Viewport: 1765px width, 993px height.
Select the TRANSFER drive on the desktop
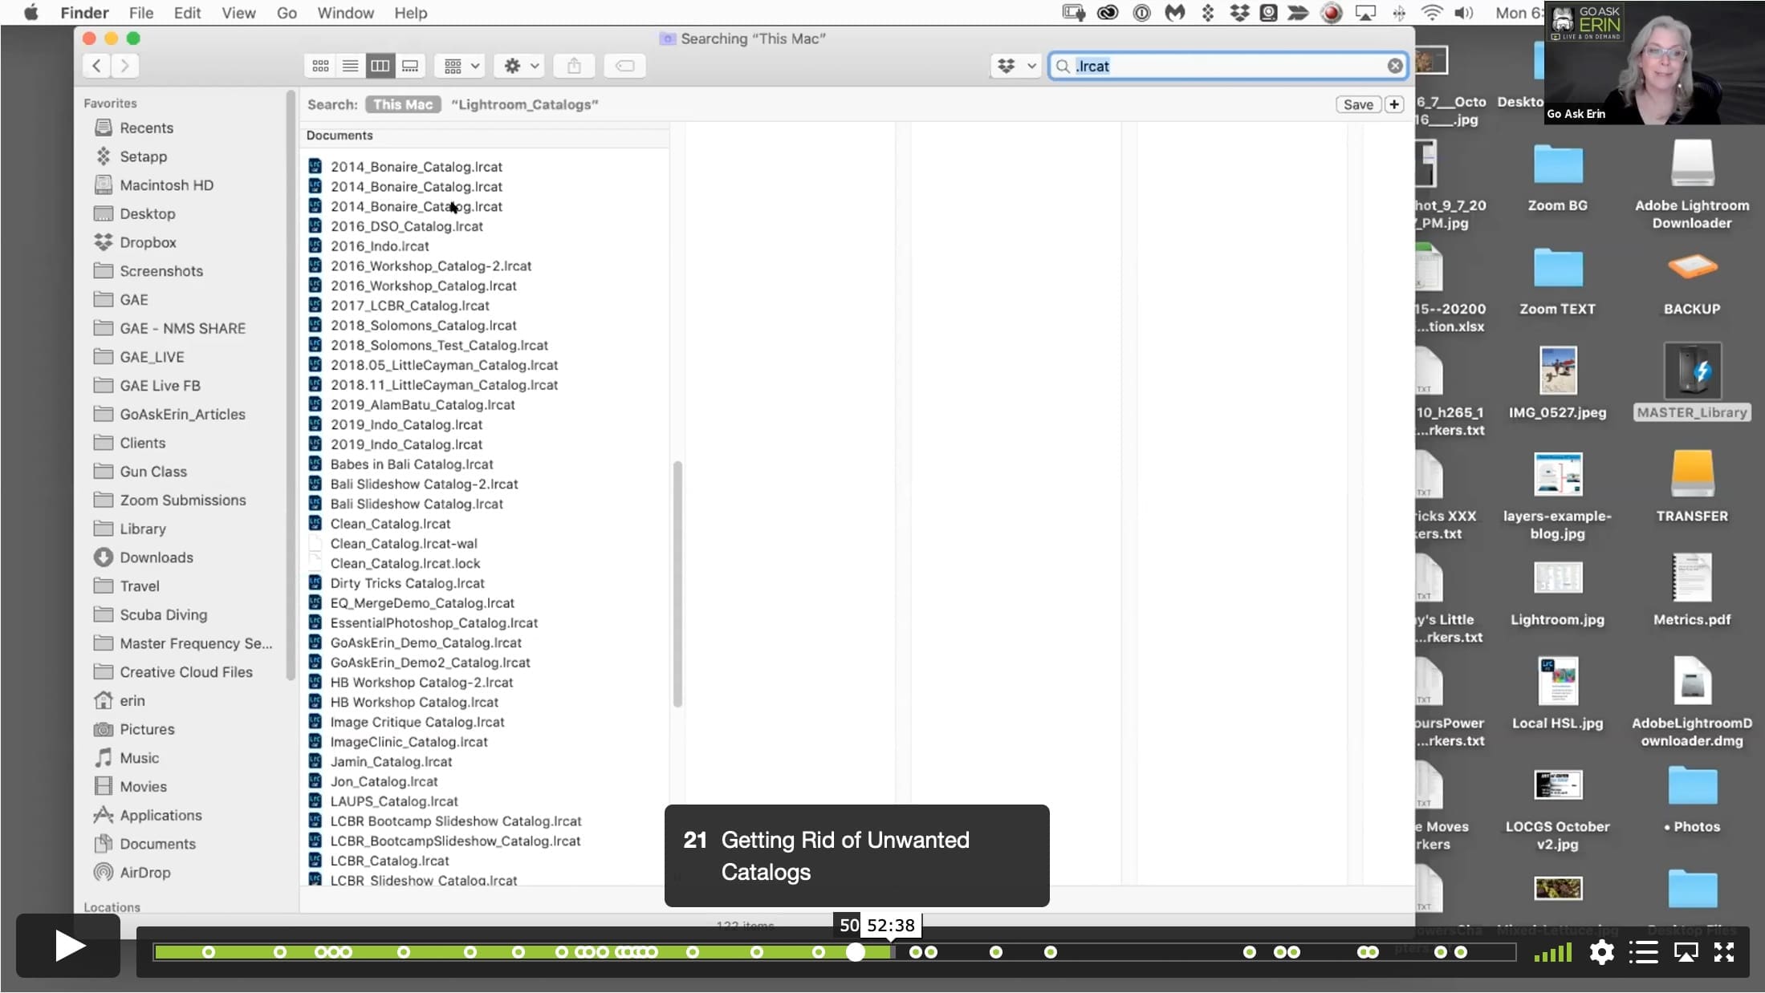point(1692,485)
